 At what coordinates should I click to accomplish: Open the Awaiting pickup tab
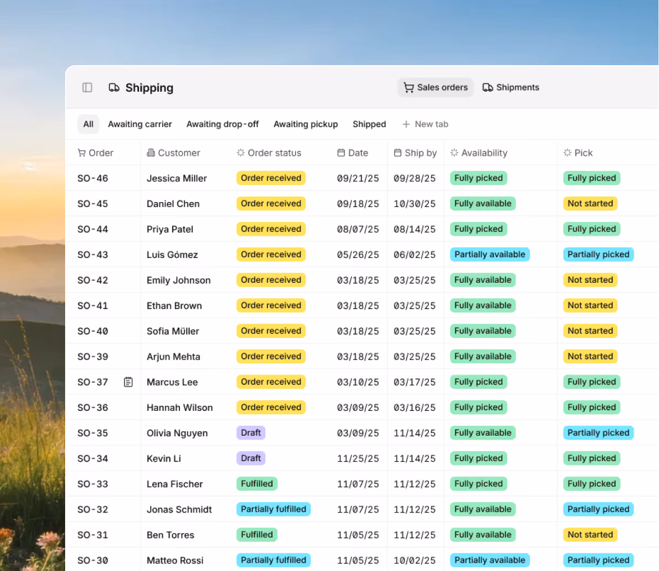tap(306, 124)
